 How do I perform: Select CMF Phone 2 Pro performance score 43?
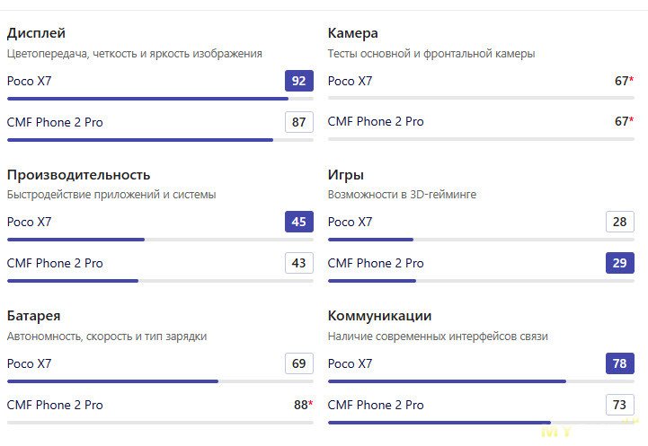[298, 263]
